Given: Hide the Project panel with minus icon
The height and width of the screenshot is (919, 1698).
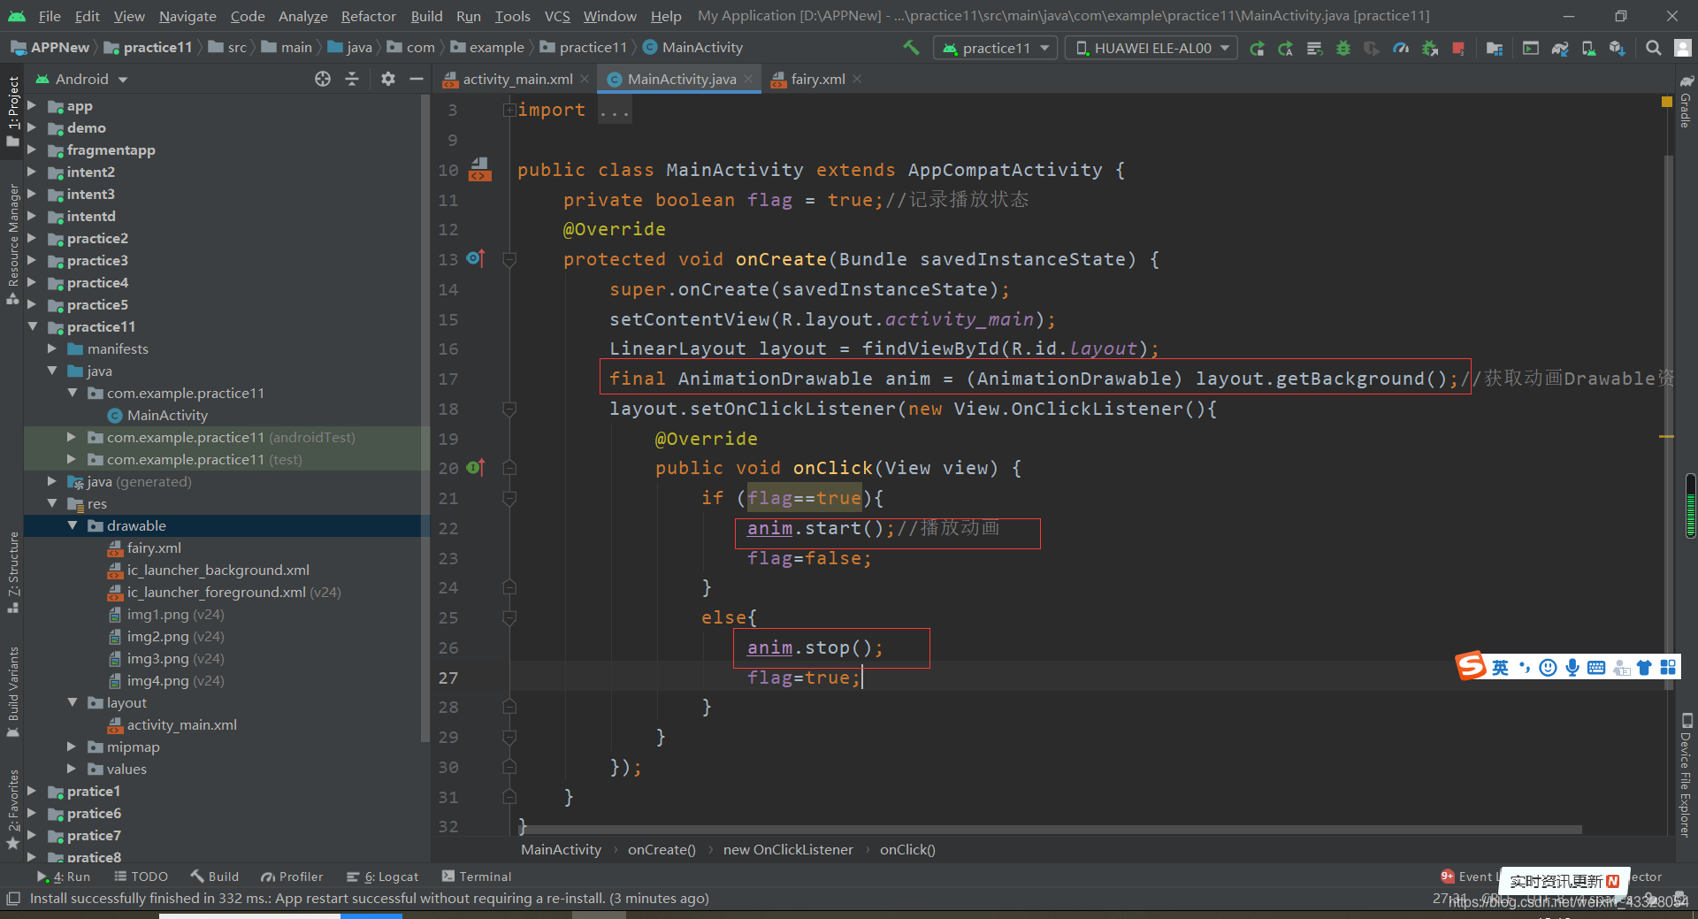Looking at the screenshot, I should (417, 79).
